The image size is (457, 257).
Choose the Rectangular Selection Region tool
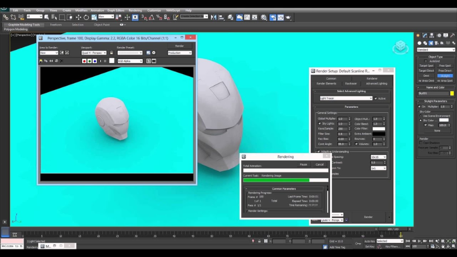[x=62, y=17]
